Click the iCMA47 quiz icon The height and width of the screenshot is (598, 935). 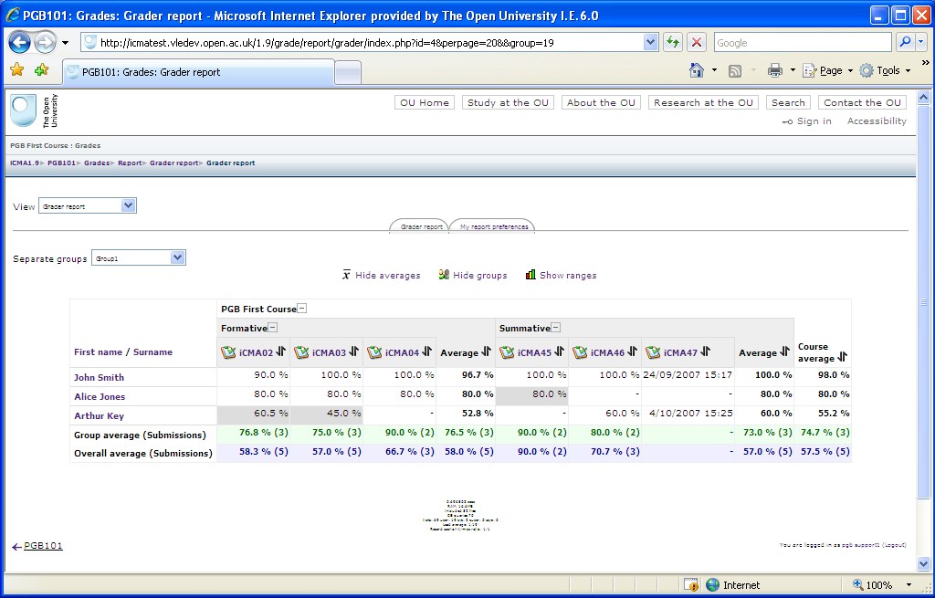pos(653,352)
